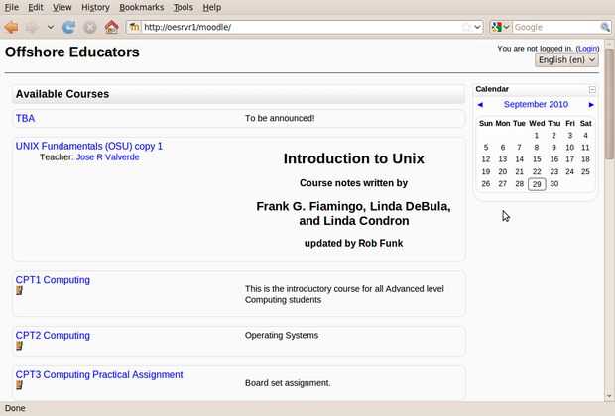This screenshot has height=416, width=615.
Task: Open the Edit menu
Action: [36, 7]
